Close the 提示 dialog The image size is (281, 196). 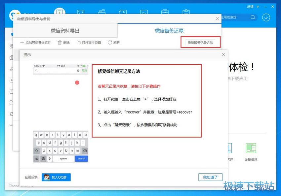point(223,54)
